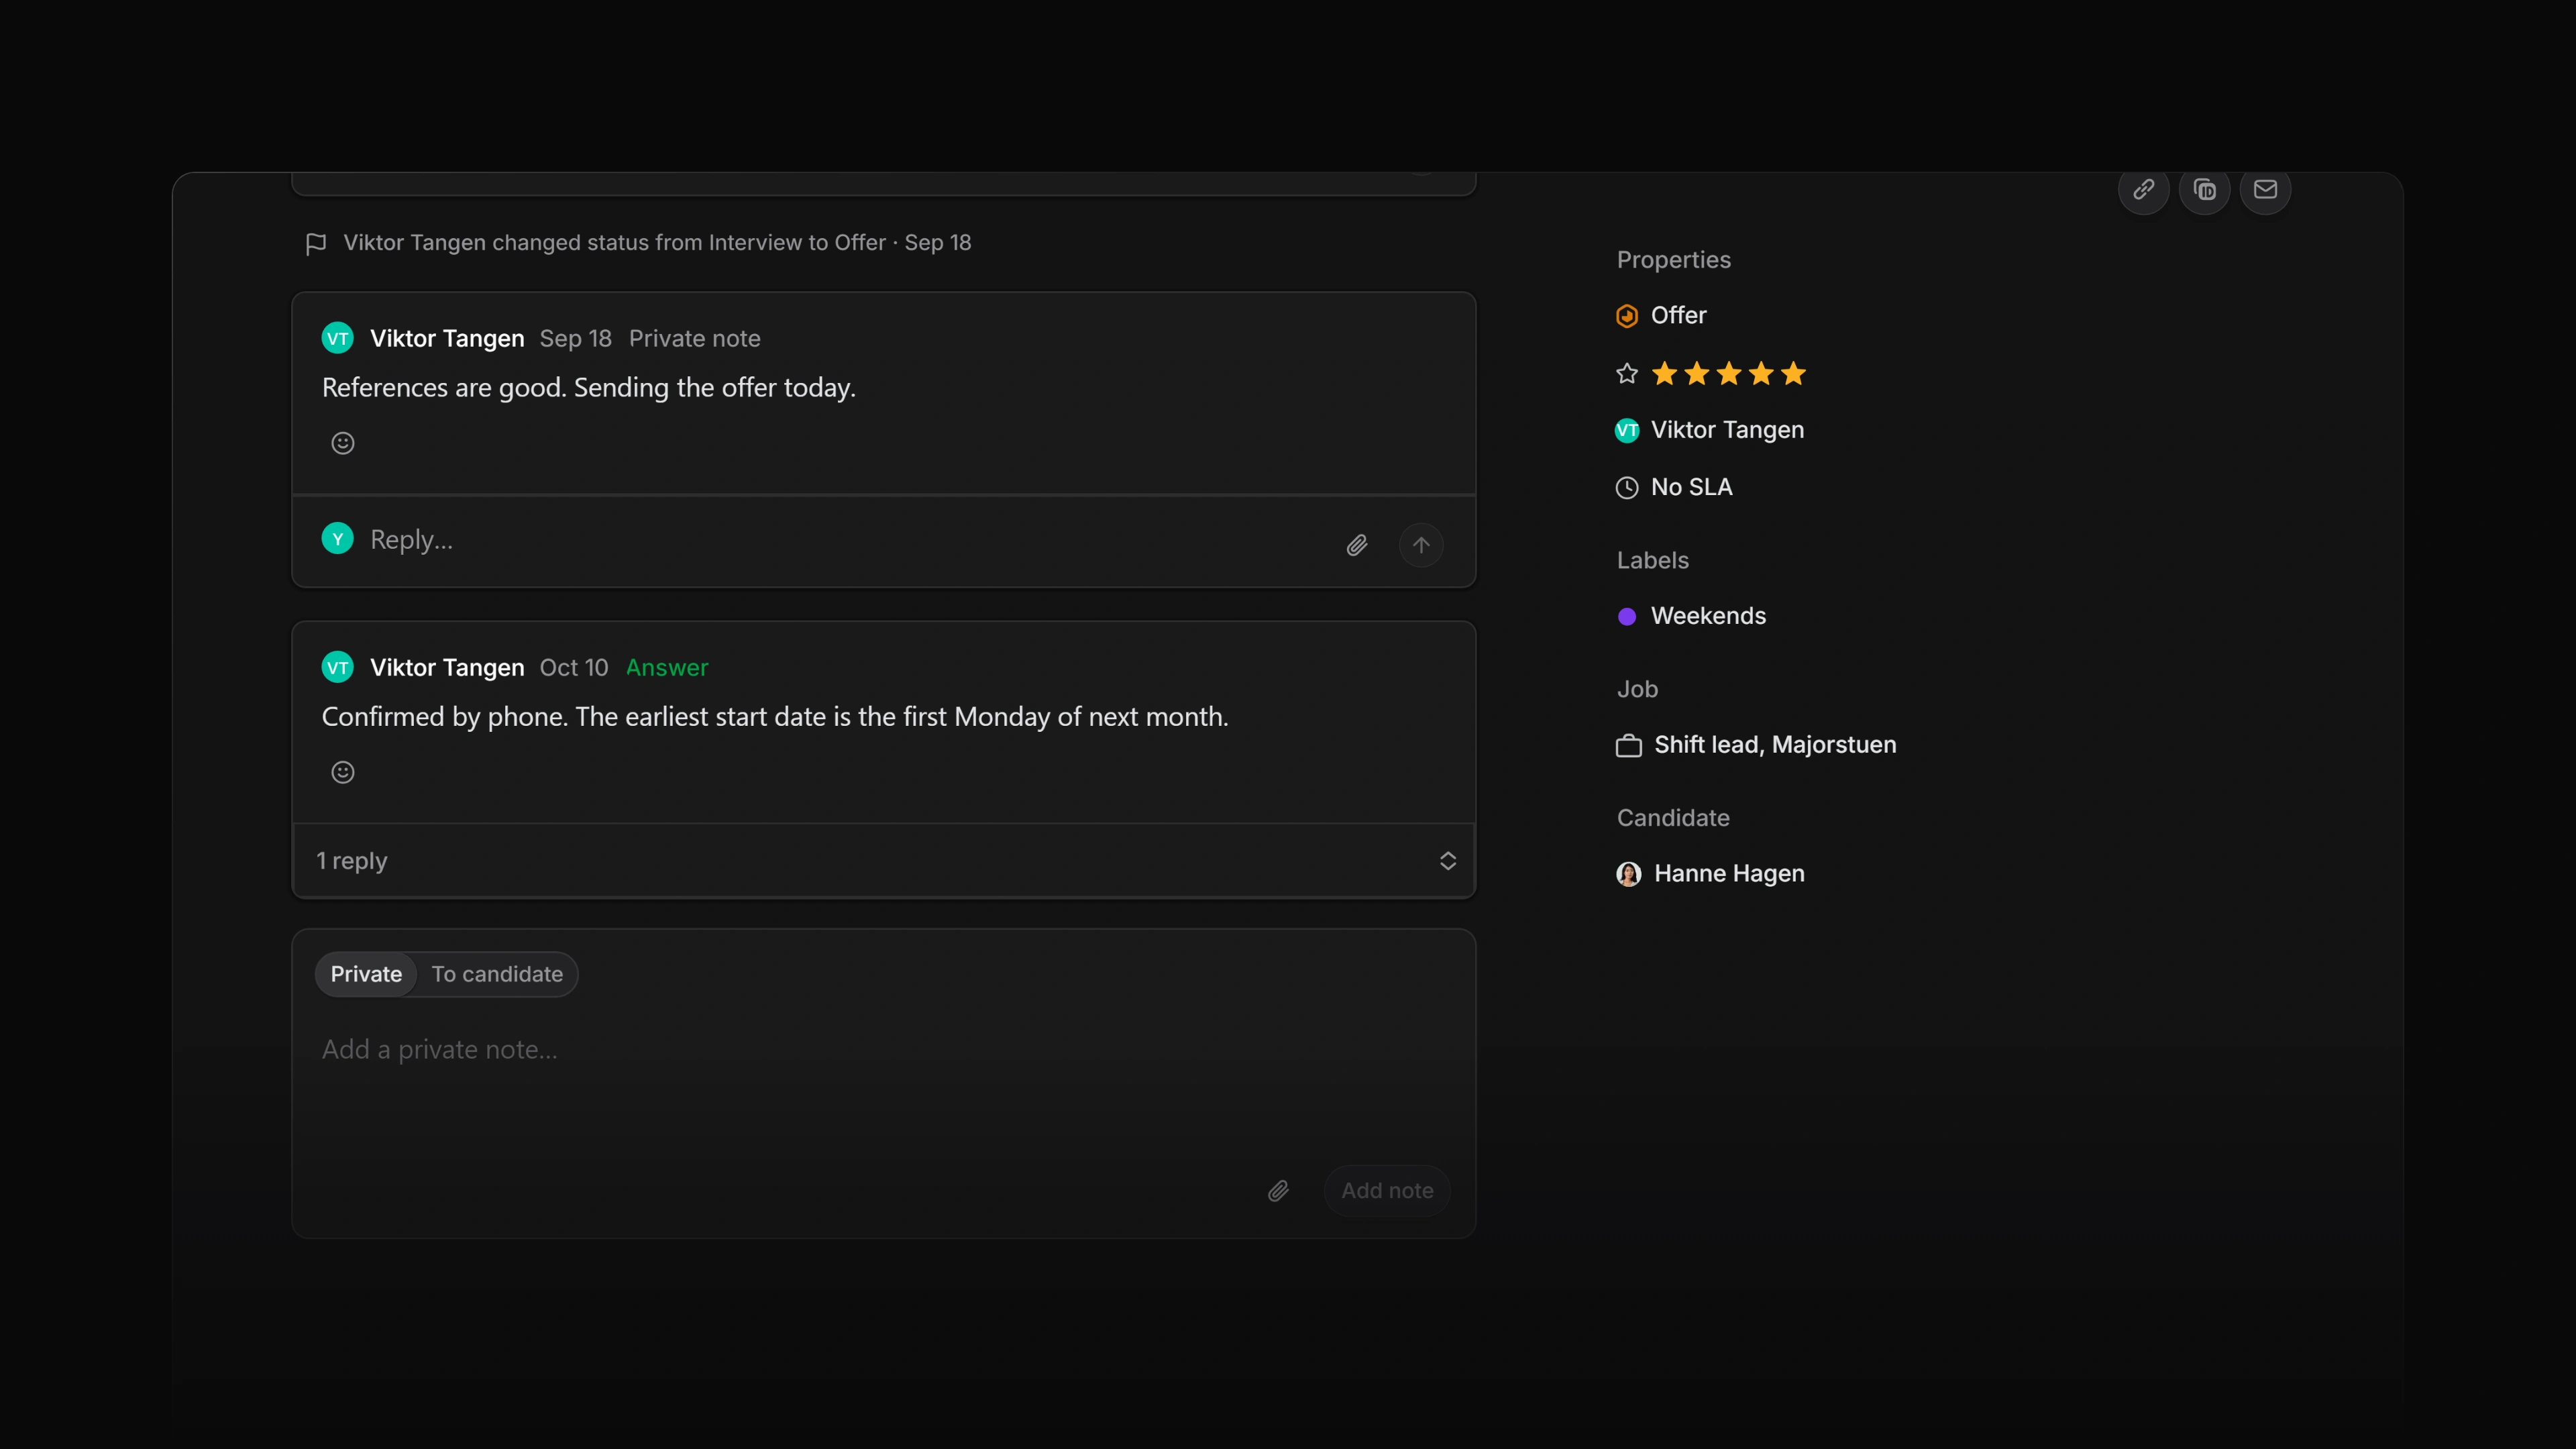The width and height of the screenshot is (2576, 1449).
Task: Click the copy ID icon button
Action: pyautogui.click(x=2204, y=189)
